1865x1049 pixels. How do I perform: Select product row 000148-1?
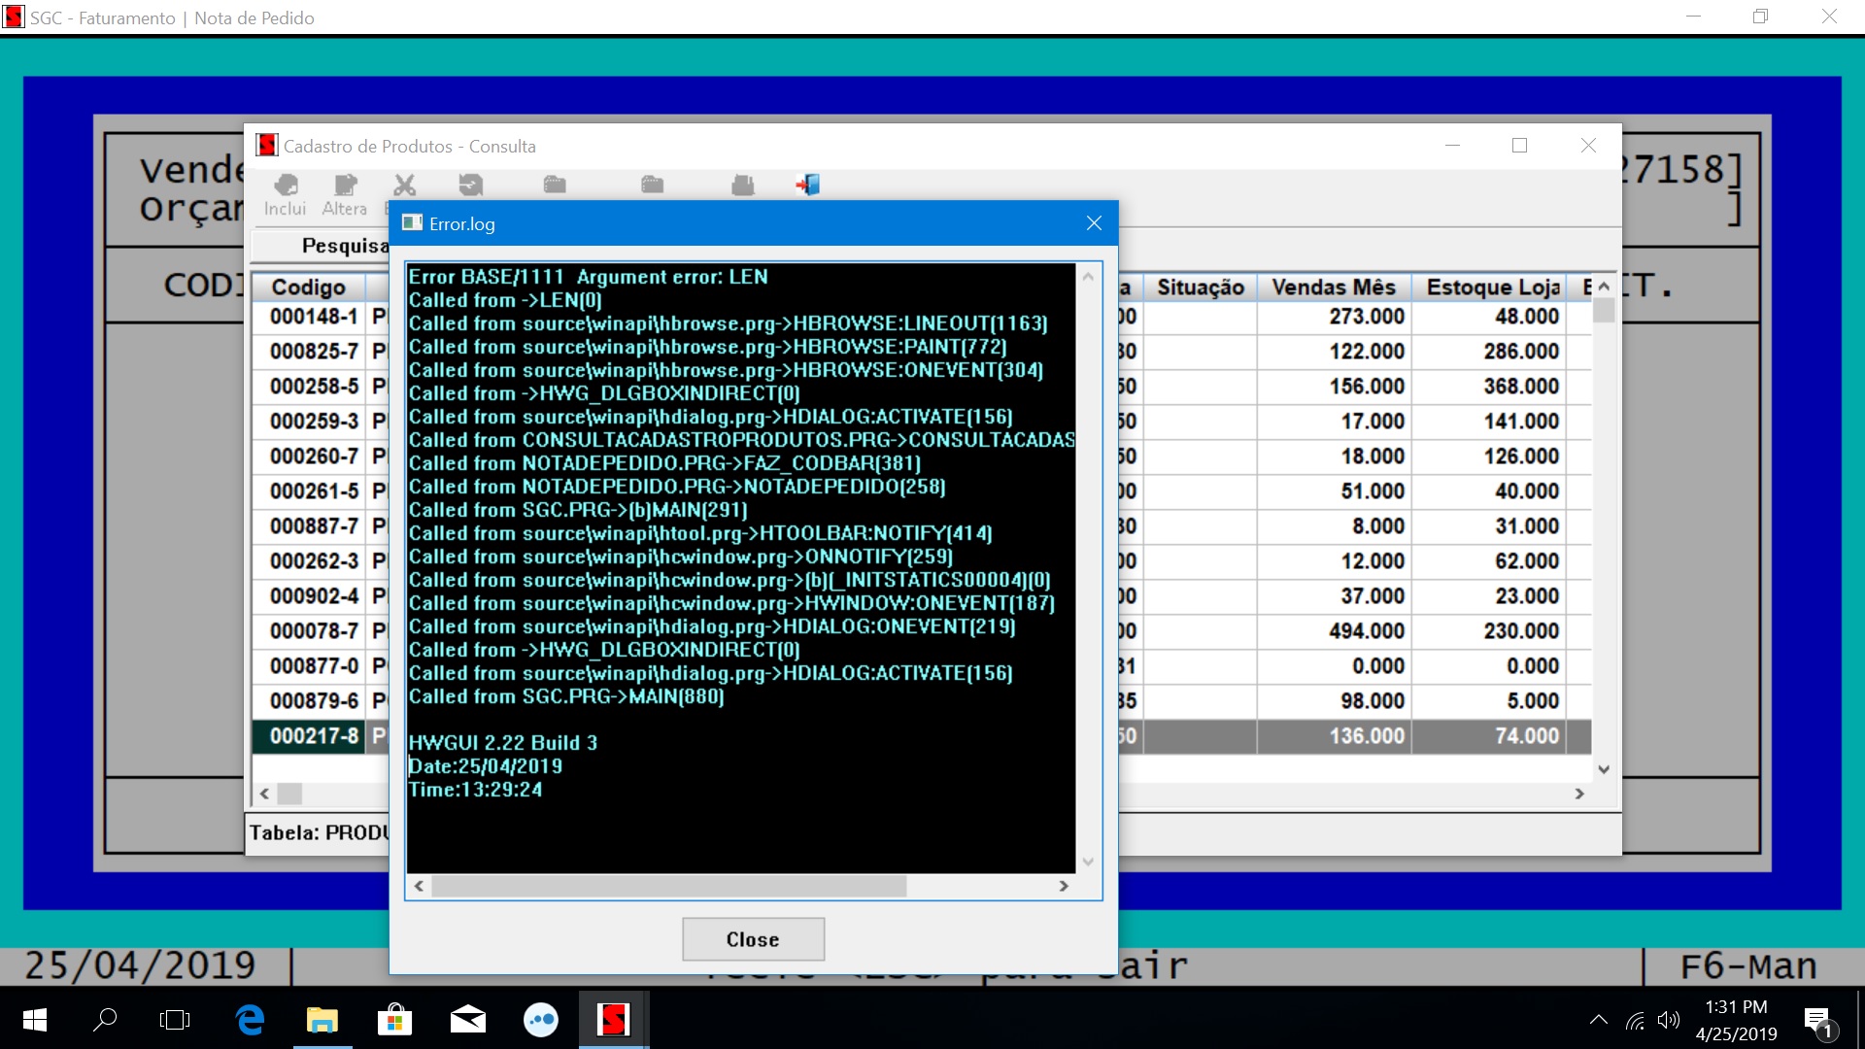314,317
